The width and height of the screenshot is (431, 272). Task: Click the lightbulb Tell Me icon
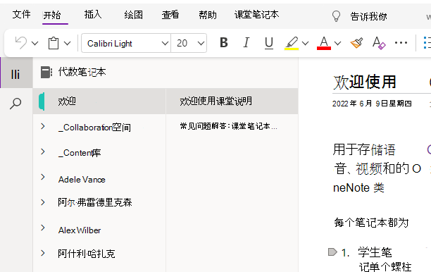click(x=336, y=16)
